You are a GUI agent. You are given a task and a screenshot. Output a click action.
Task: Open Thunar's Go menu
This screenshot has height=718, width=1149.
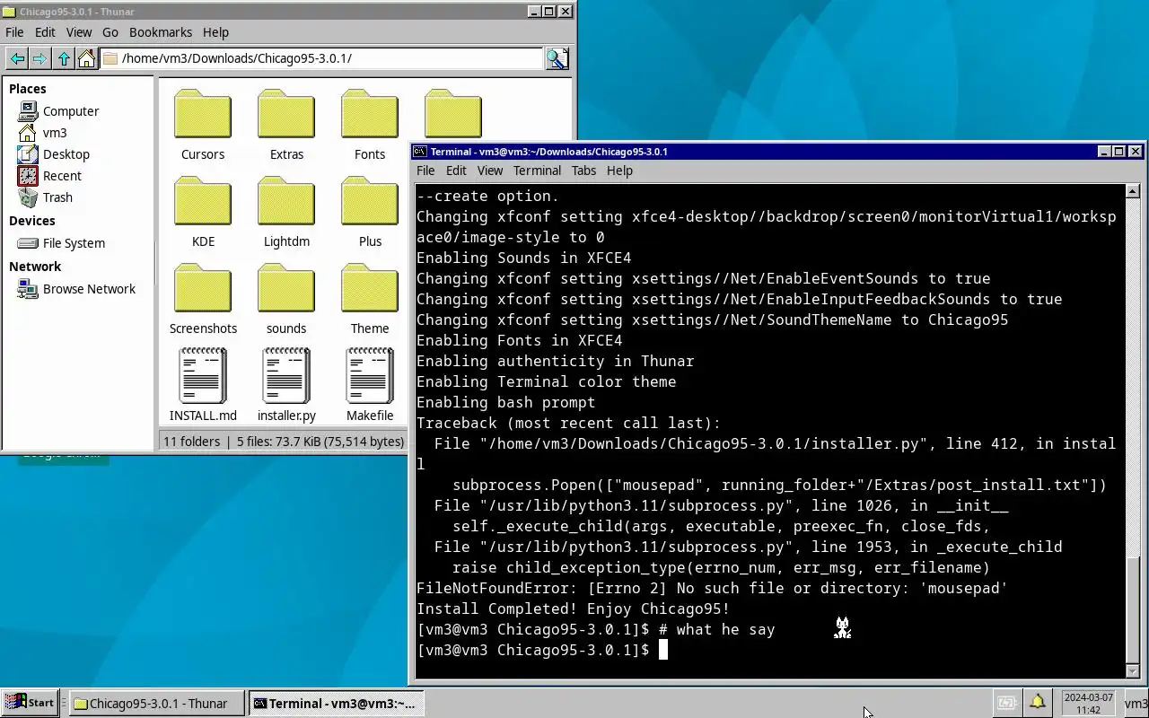[110, 32]
